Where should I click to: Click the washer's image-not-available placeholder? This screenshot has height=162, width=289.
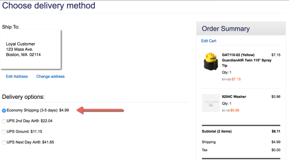(211, 103)
